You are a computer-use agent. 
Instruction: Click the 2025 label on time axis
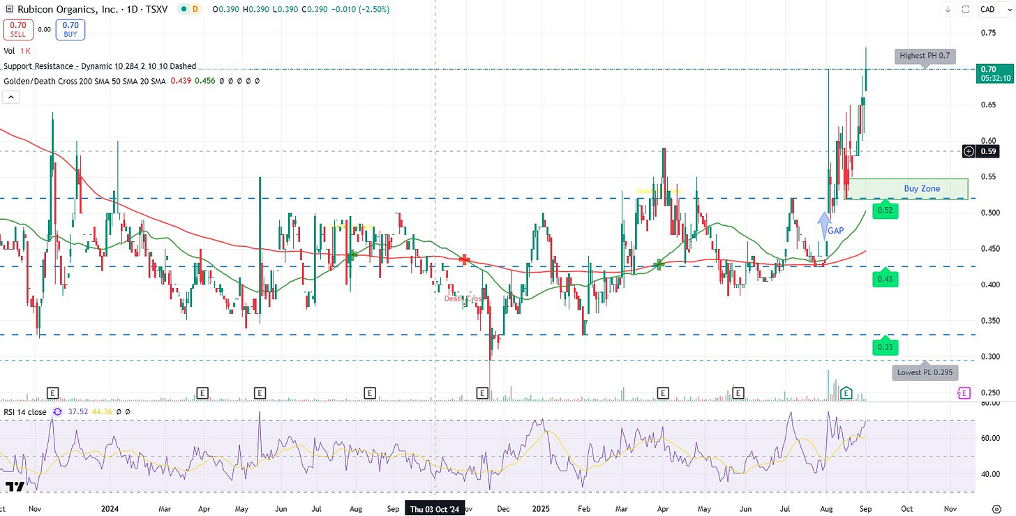[x=540, y=508]
